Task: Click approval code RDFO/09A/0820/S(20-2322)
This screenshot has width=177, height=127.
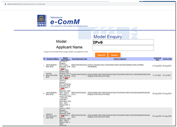Action: click(x=79, y=66)
